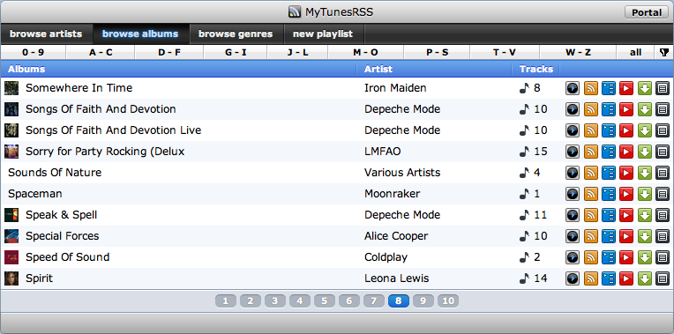Click the Portal button
674x334 pixels.
point(647,12)
